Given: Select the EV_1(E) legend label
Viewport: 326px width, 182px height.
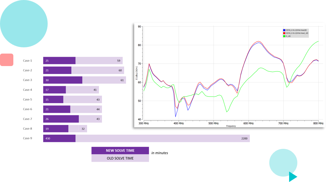Looking at the screenshot, I should (x=288, y=36).
